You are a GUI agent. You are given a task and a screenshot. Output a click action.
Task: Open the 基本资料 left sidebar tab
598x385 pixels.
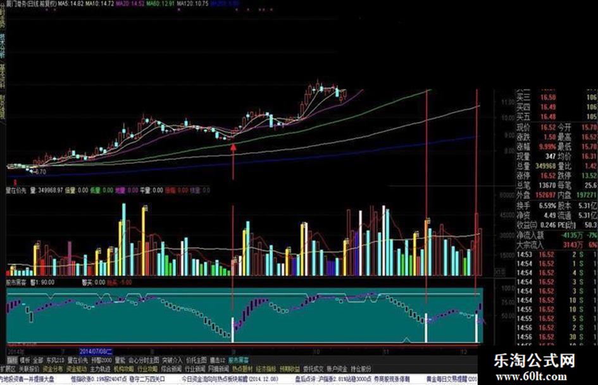coord(3,76)
